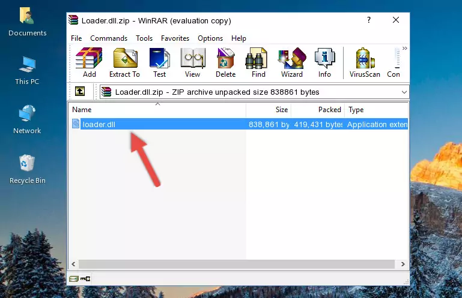Click the Application extension type cell
Image resolution: width=462 pixels, height=298 pixels.
pyautogui.click(x=377, y=125)
